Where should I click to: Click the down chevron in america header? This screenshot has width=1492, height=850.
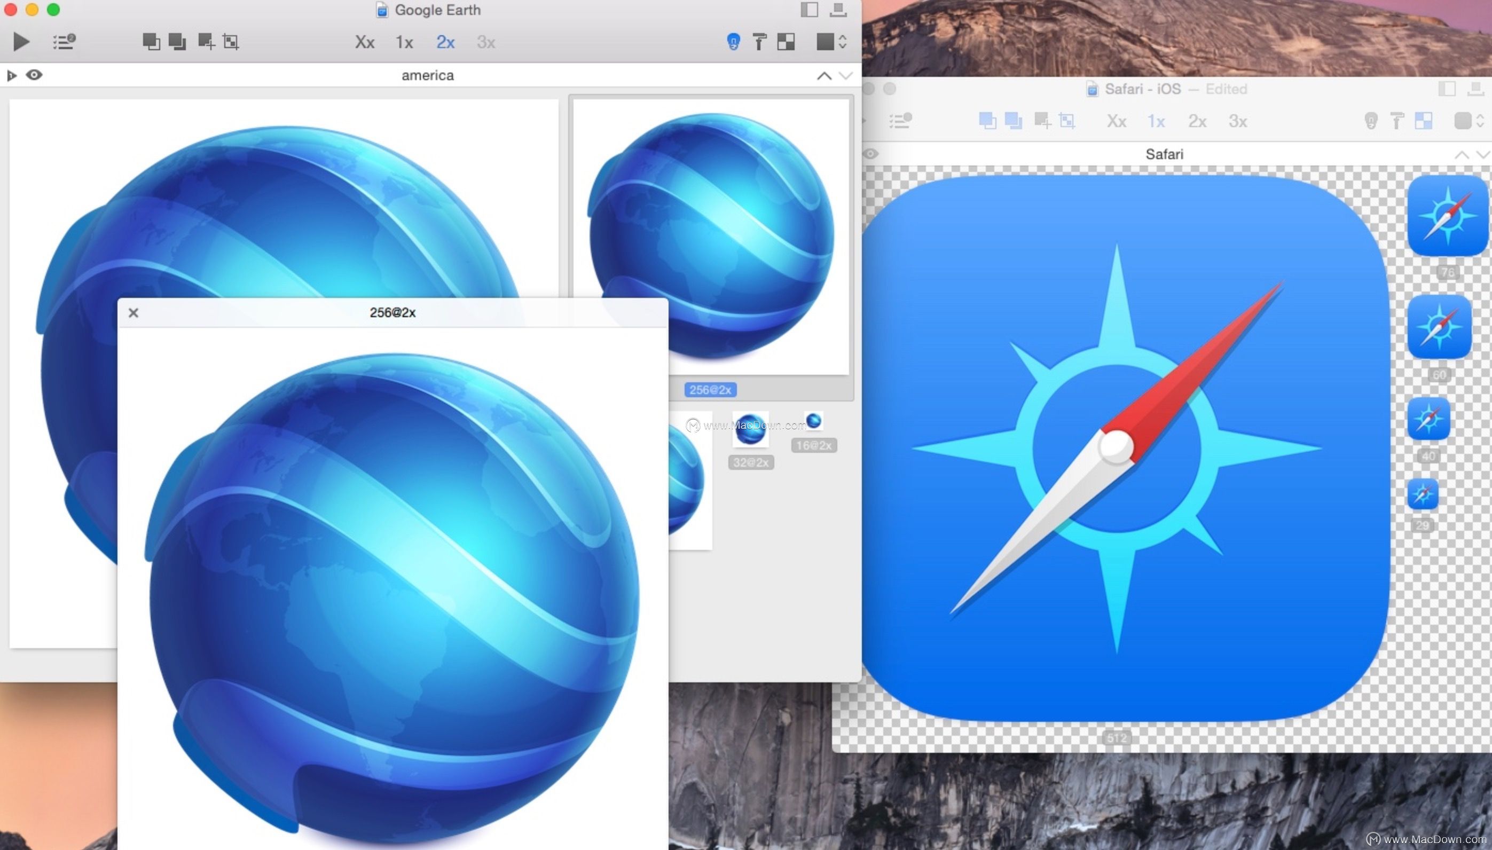pos(846,76)
